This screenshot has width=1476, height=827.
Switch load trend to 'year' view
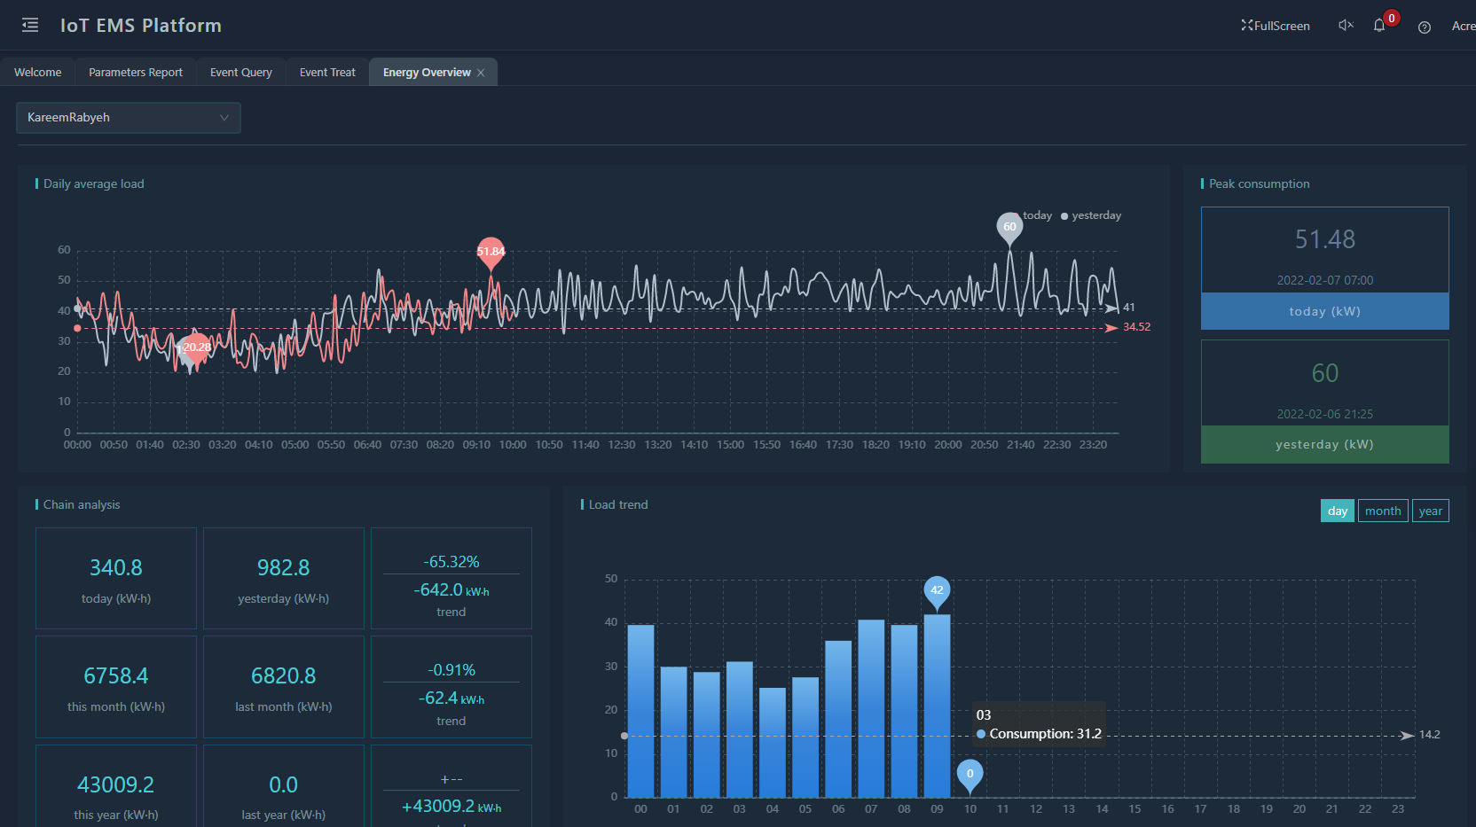(x=1430, y=511)
